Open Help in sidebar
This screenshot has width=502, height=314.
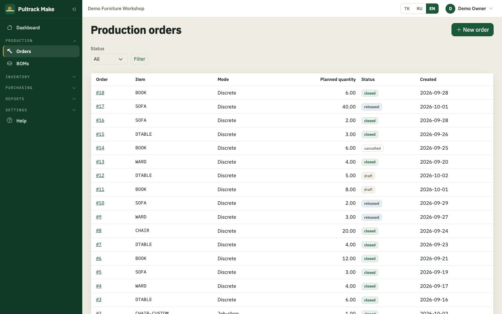tap(41, 121)
